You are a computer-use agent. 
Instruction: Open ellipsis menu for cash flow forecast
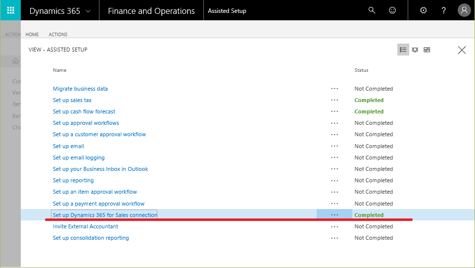tap(334, 111)
